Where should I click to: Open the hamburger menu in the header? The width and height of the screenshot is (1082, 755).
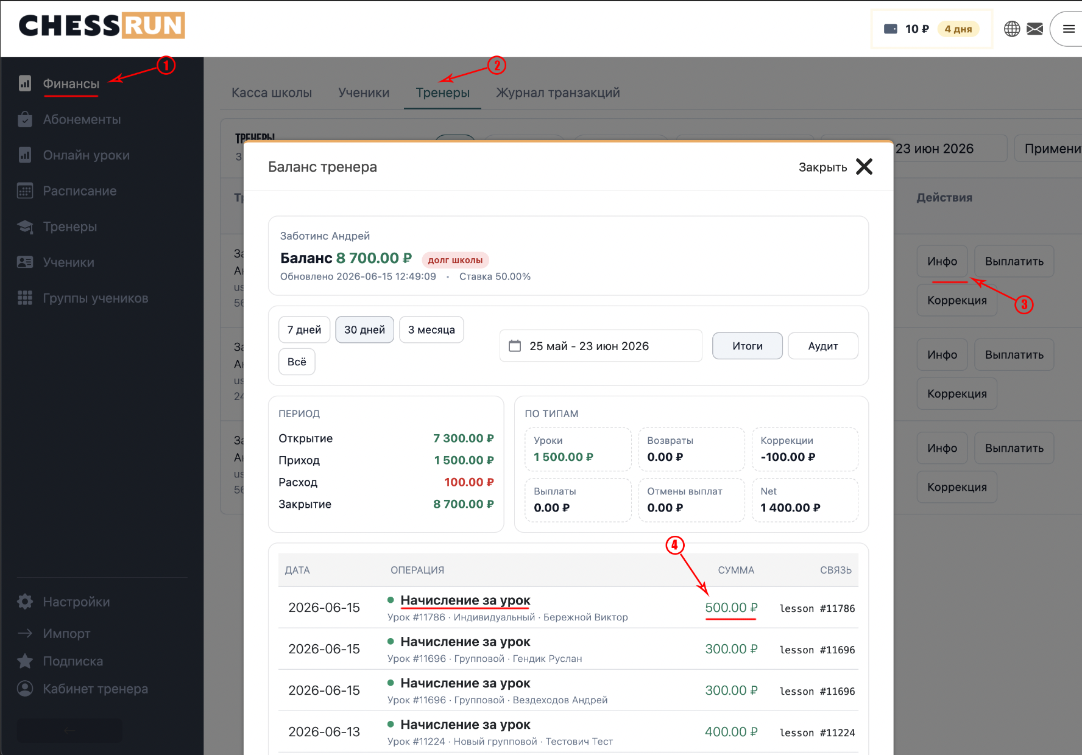(x=1069, y=29)
